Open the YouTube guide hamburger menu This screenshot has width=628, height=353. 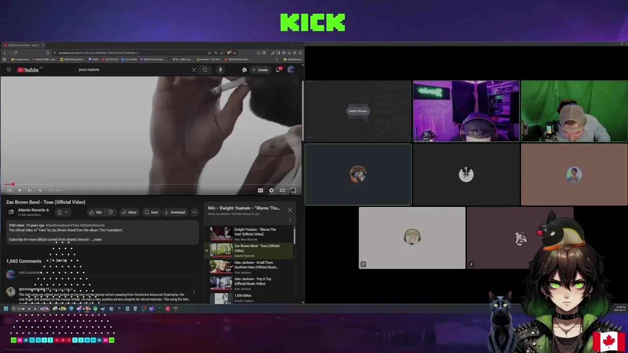click(9, 70)
